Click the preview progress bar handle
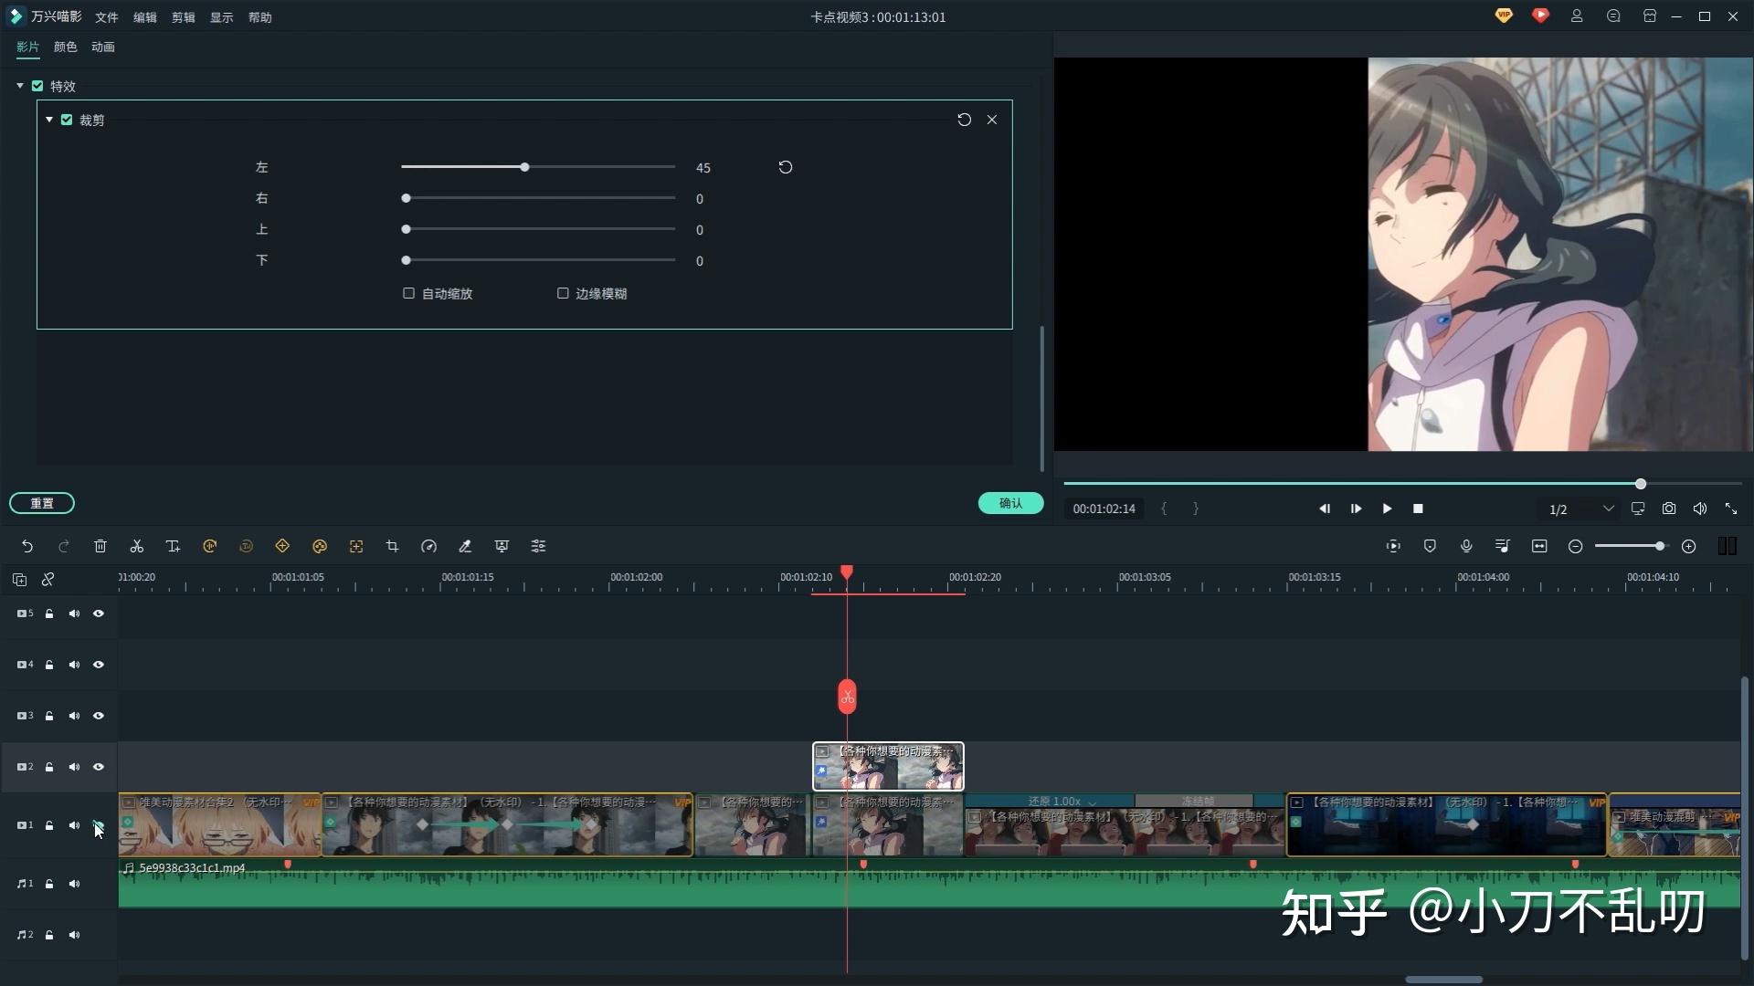Viewport: 1754px width, 986px height. tap(1641, 484)
